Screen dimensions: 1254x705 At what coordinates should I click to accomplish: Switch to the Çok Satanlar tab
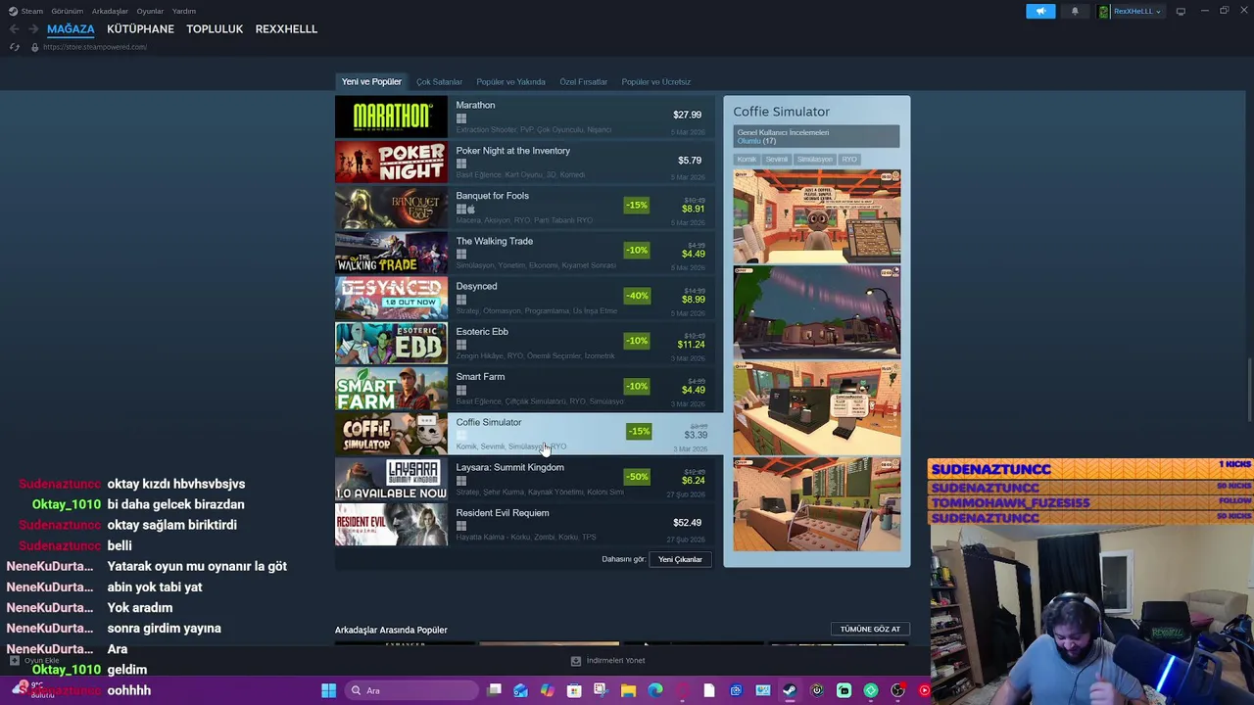(439, 82)
